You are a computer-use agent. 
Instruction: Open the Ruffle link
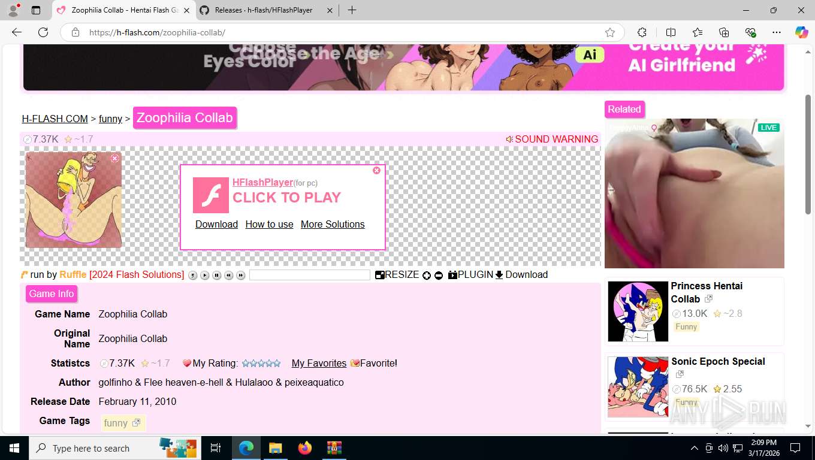(73, 274)
